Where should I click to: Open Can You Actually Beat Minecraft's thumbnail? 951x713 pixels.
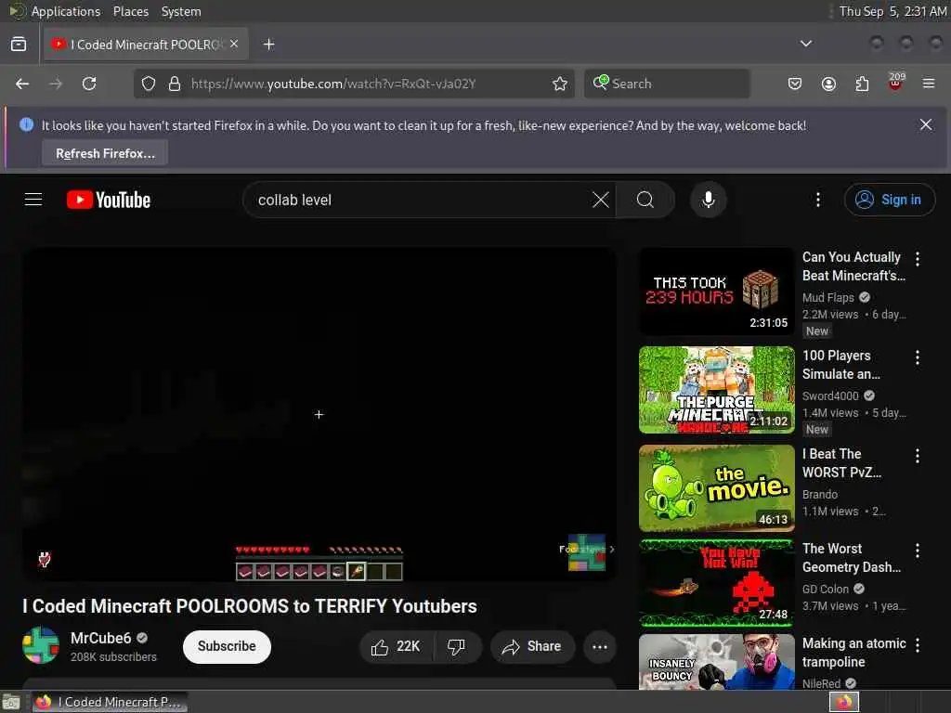pyautogui.click(x=716, y=291)
